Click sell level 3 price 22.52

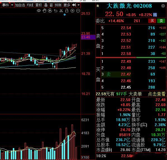point(126,41)
